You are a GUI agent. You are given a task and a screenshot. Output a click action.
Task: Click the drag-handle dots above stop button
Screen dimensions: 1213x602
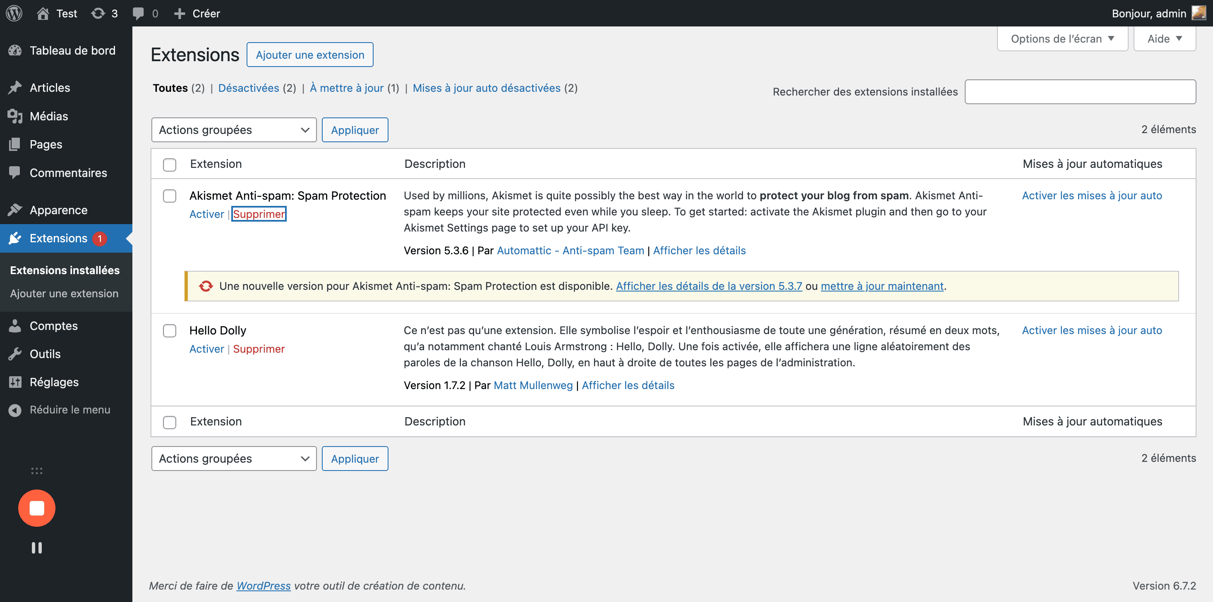tap(37, 471)
